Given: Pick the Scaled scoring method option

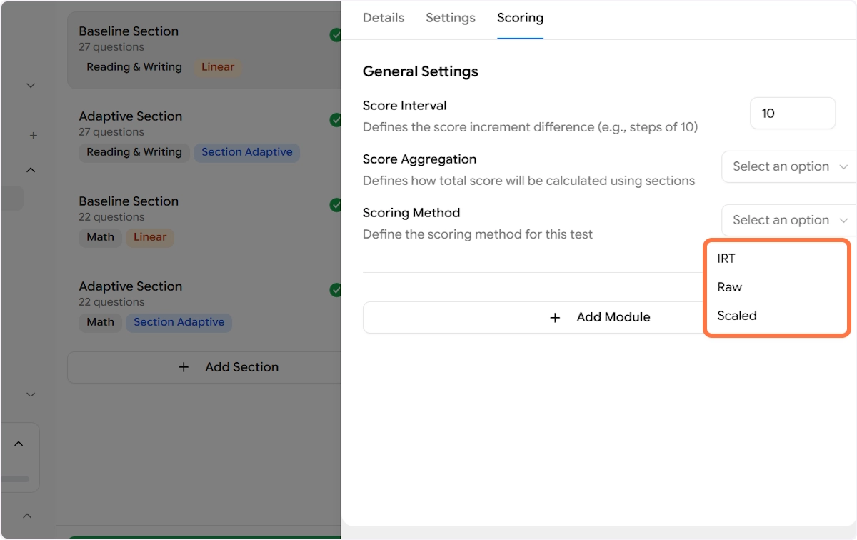Looking at the screenshot, I should pyautogui.click(x=737, y=316).
